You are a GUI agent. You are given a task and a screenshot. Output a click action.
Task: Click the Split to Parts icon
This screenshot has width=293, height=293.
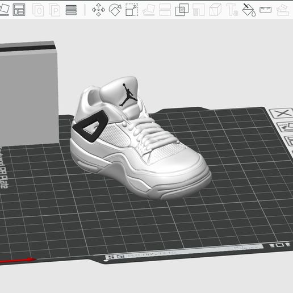[x=55, y=10]
